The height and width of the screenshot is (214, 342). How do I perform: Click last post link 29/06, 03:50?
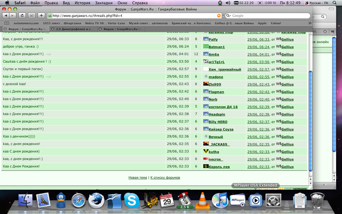point(258,62)
